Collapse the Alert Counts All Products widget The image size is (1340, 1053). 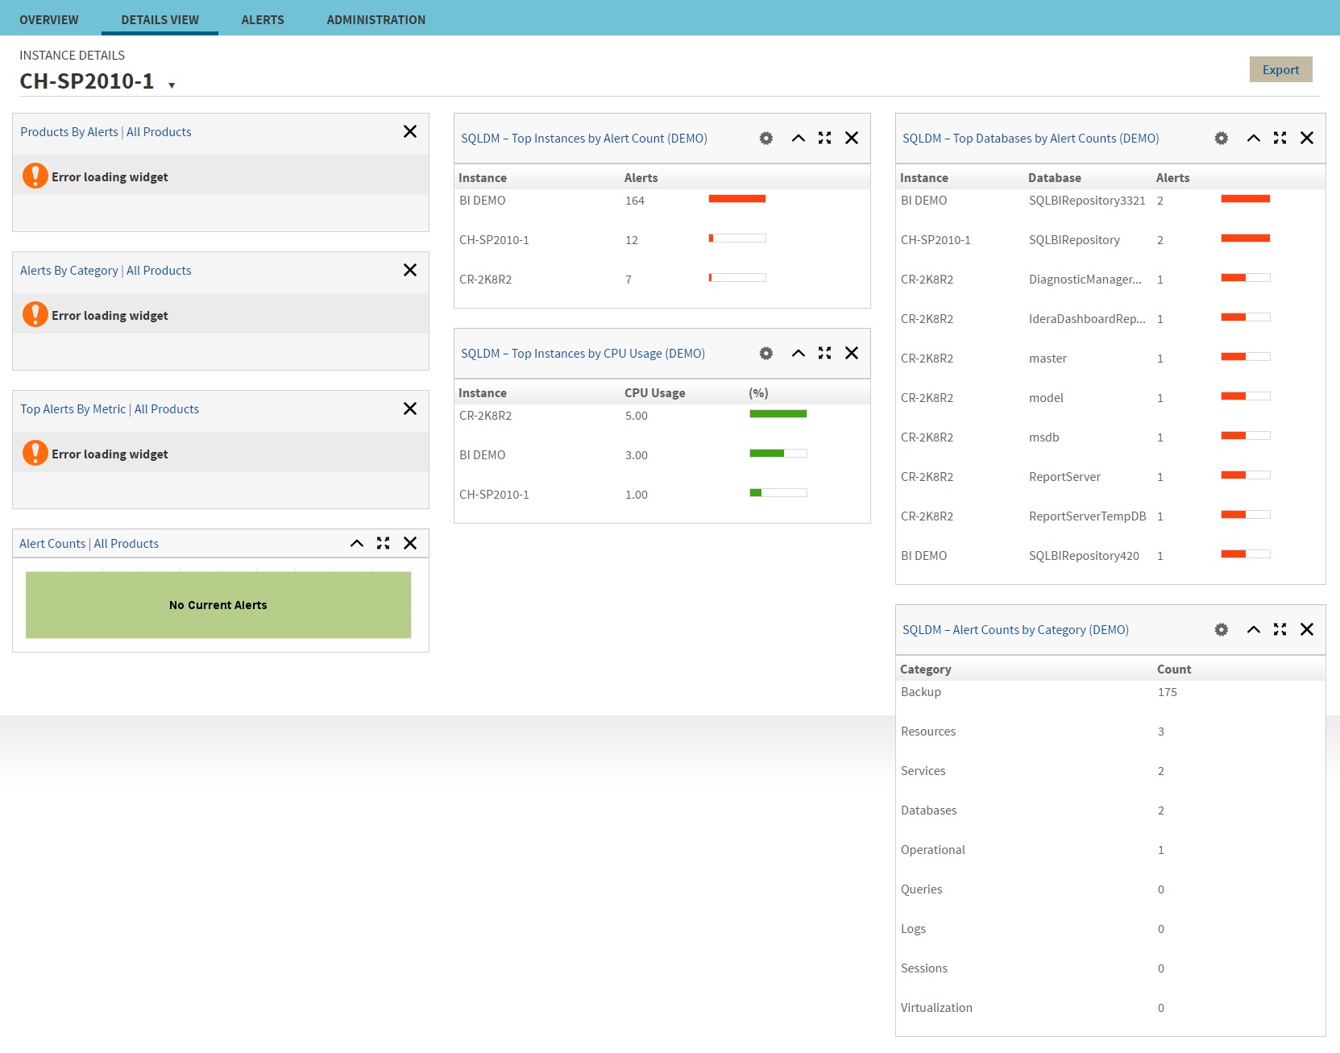pos(356,544)
